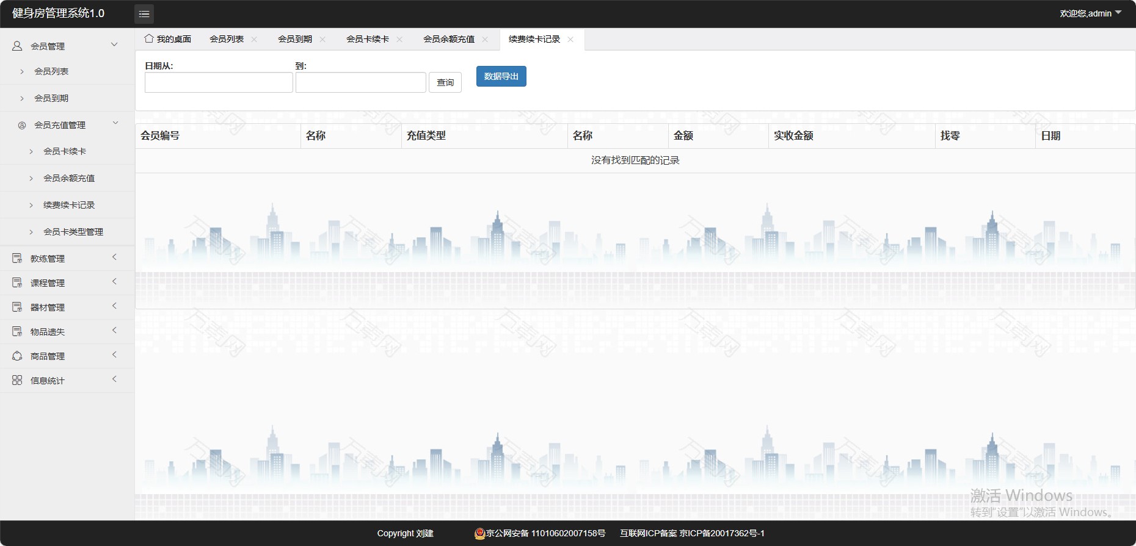Click the 物品遗失 sidebar icon
Image resolution: width=1136 pixels, height=546 pixels.
pos(17,332)
